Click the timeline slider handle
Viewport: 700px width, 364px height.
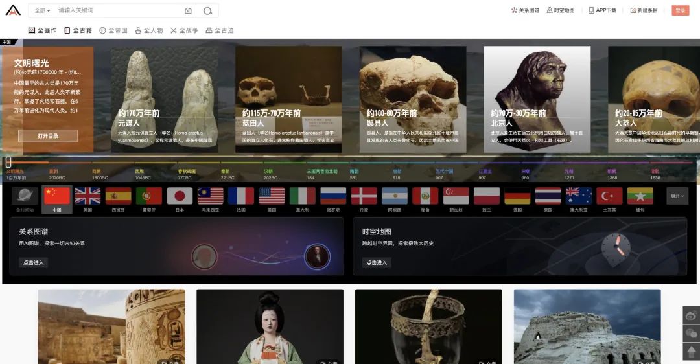(x=8, y=162)
